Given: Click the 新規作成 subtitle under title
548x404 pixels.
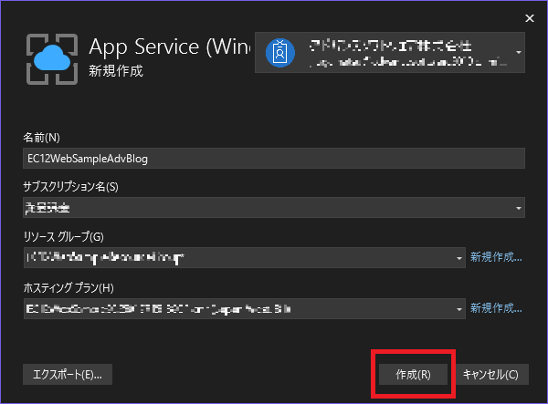Looking at the screenshot, I should (116, 71).
